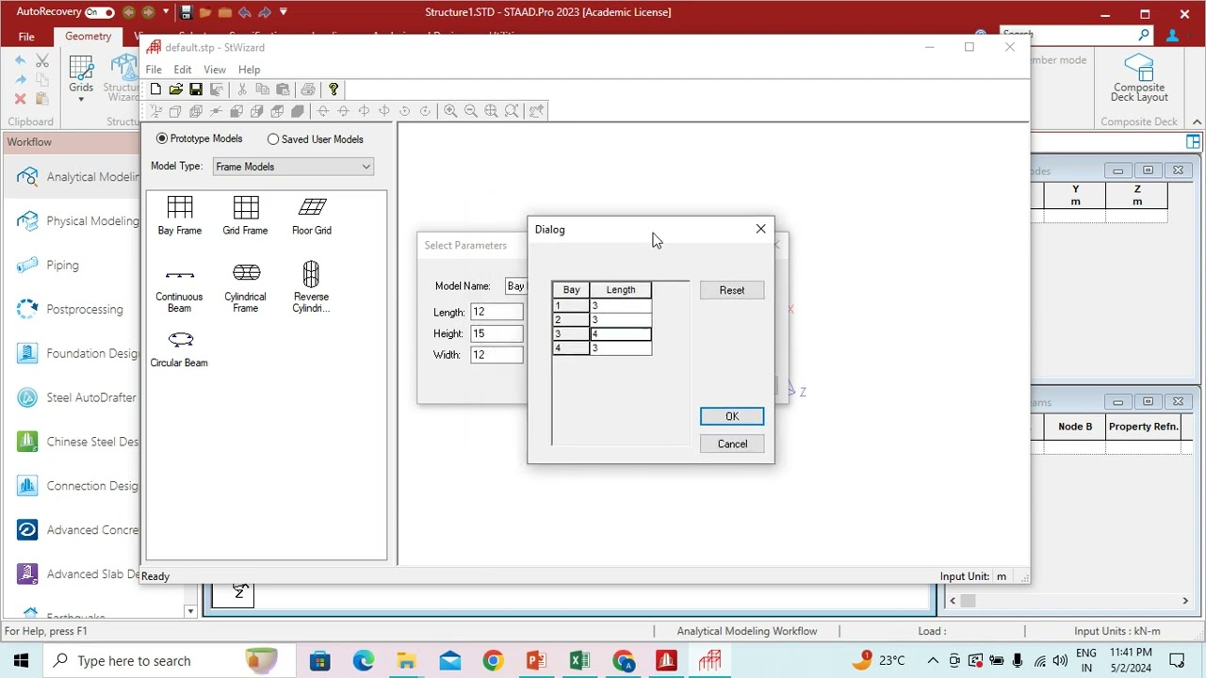Click Reset button in Dialog
This screenshot has width=1206, height=678.
[732, 290]
